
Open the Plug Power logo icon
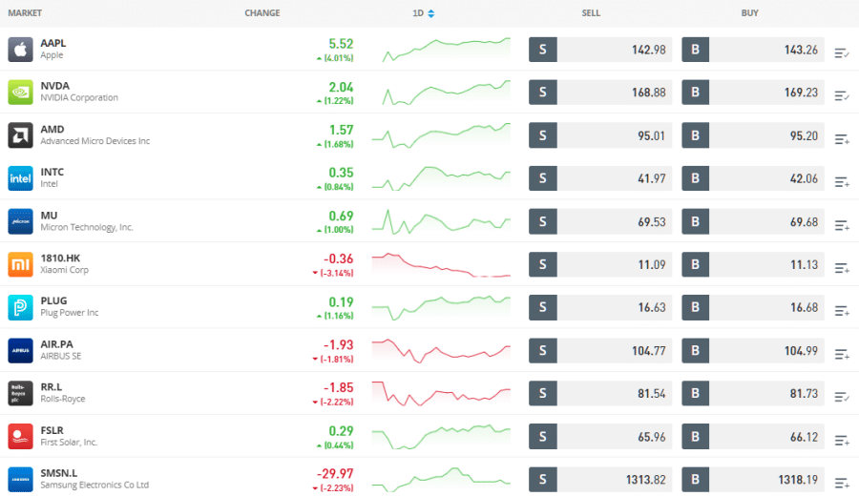tap(20, 307)
